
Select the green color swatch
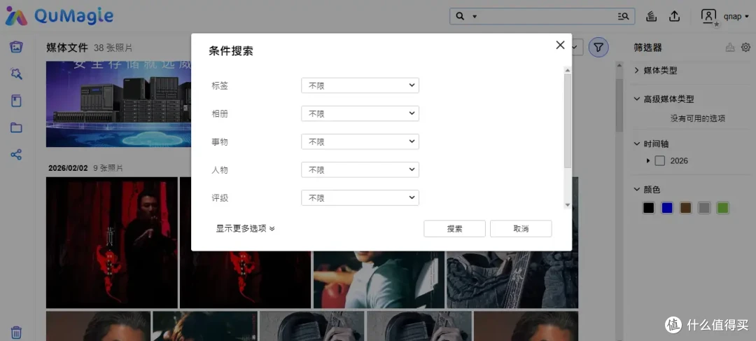pos(722,208)
